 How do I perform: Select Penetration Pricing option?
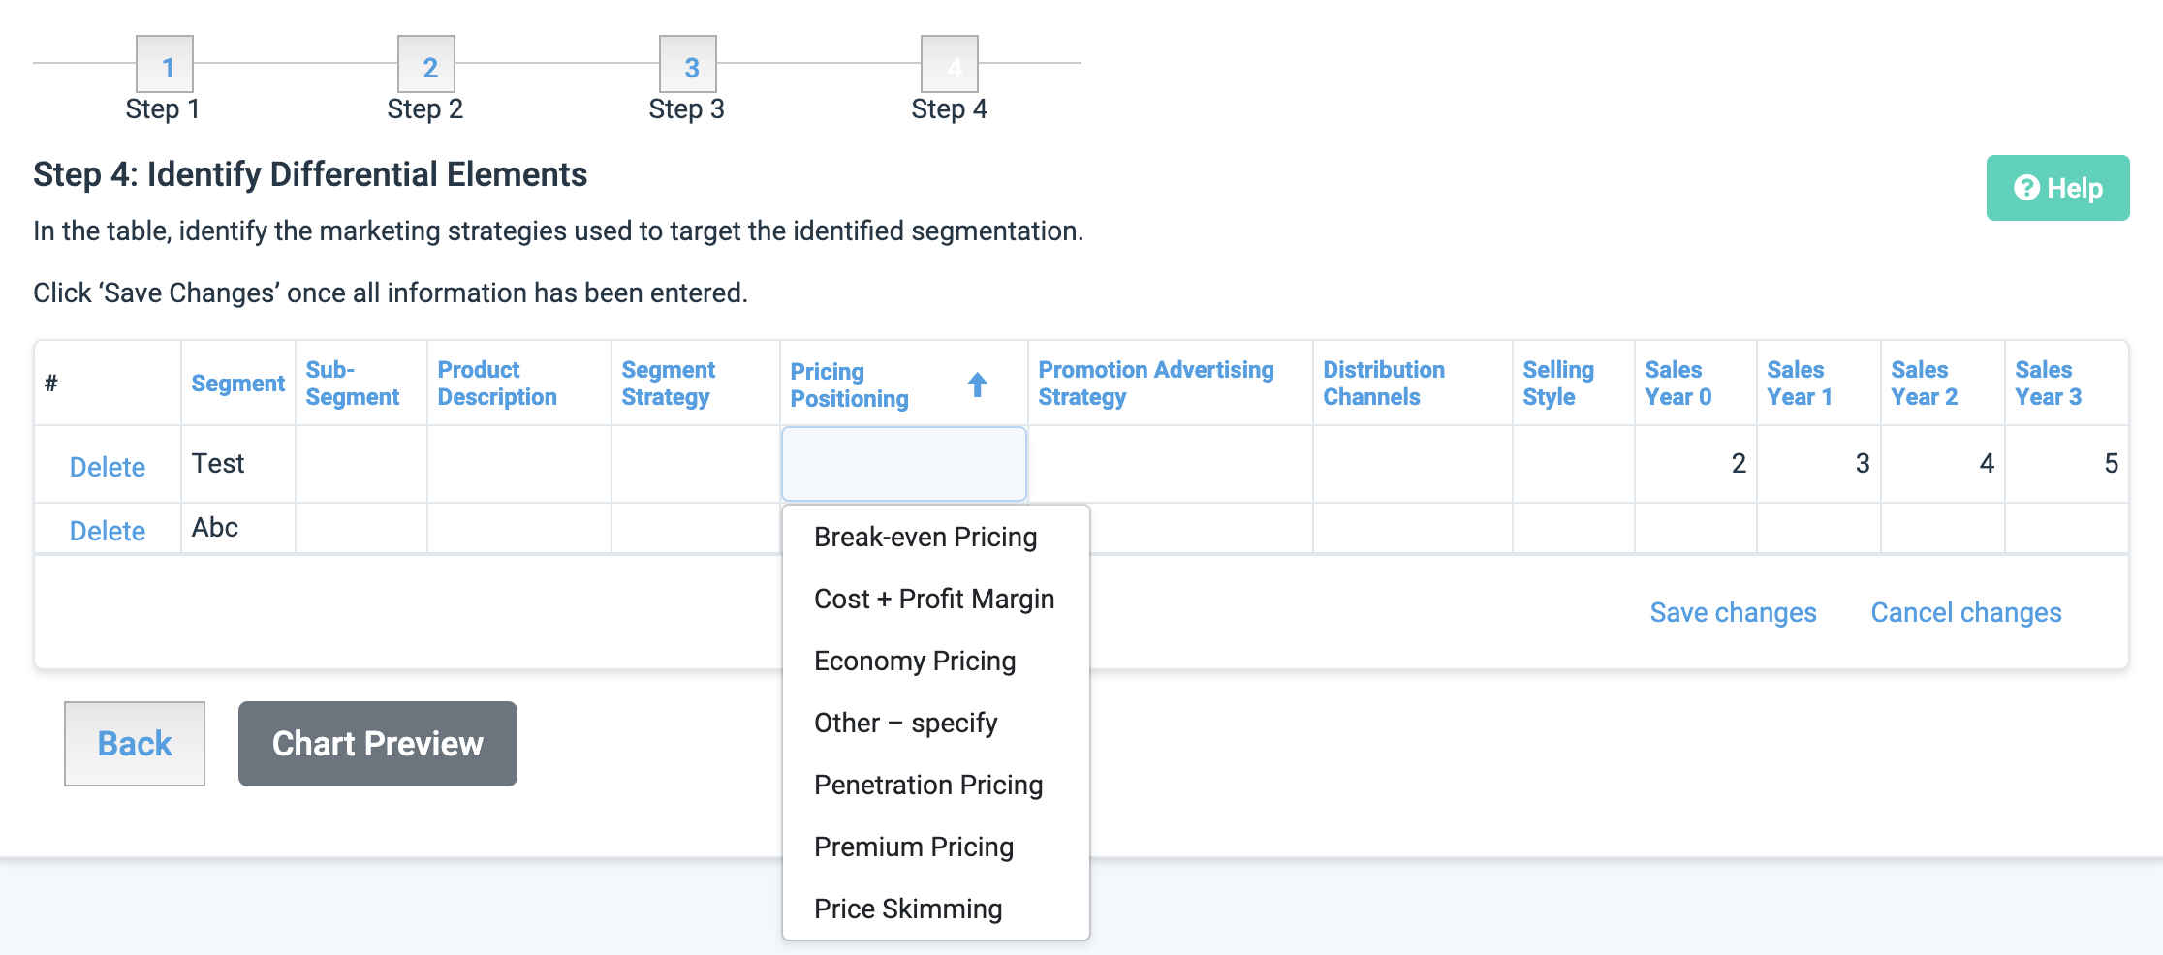[936, 785]
